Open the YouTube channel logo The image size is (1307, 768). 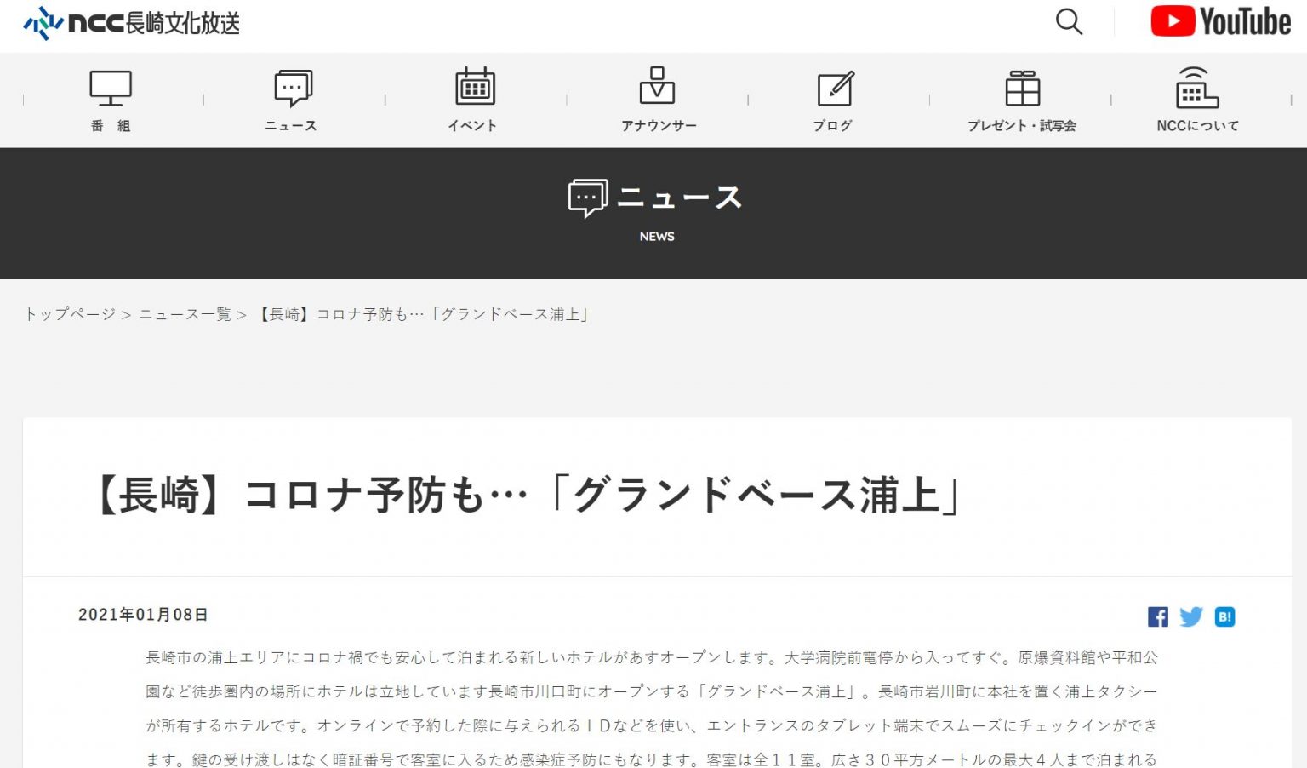coord(1220,21)
